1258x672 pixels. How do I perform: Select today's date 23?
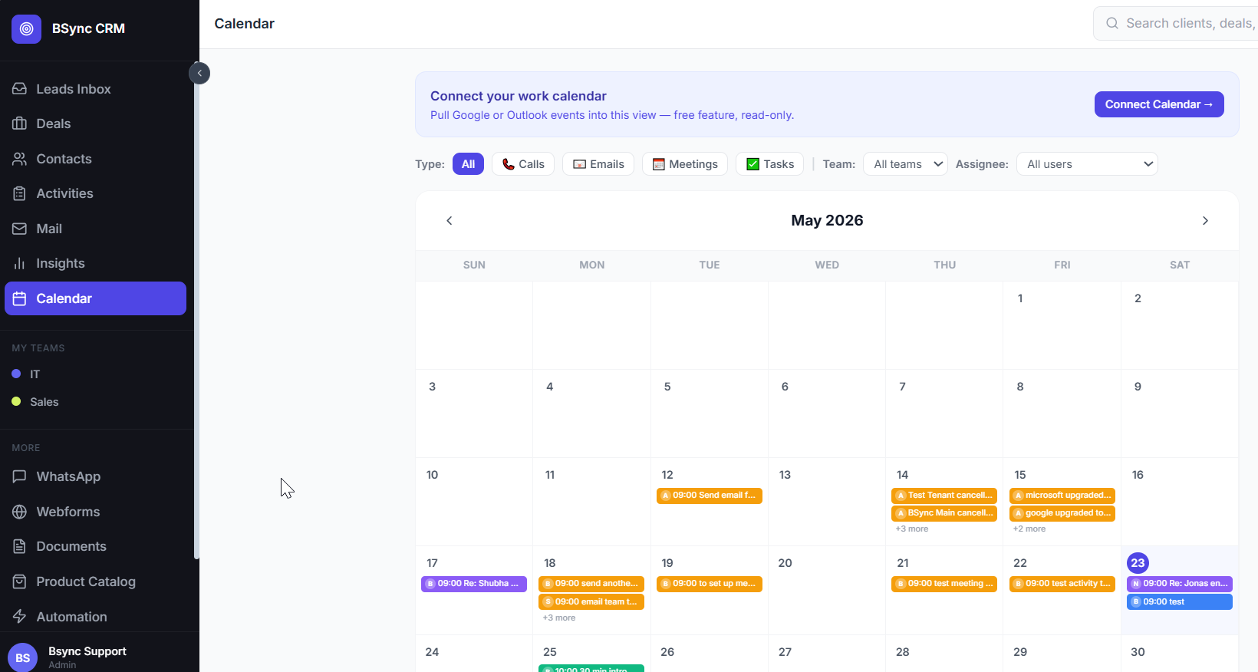[x=1138, y=563]
